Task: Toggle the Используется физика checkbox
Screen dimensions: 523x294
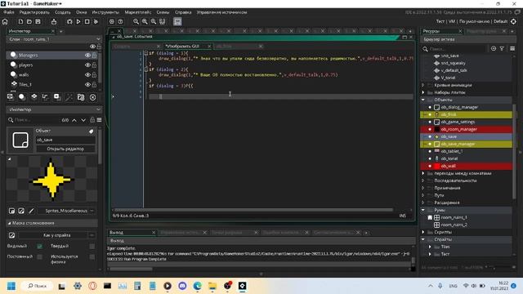Action: pyautogui.click(x=92, y=256)
